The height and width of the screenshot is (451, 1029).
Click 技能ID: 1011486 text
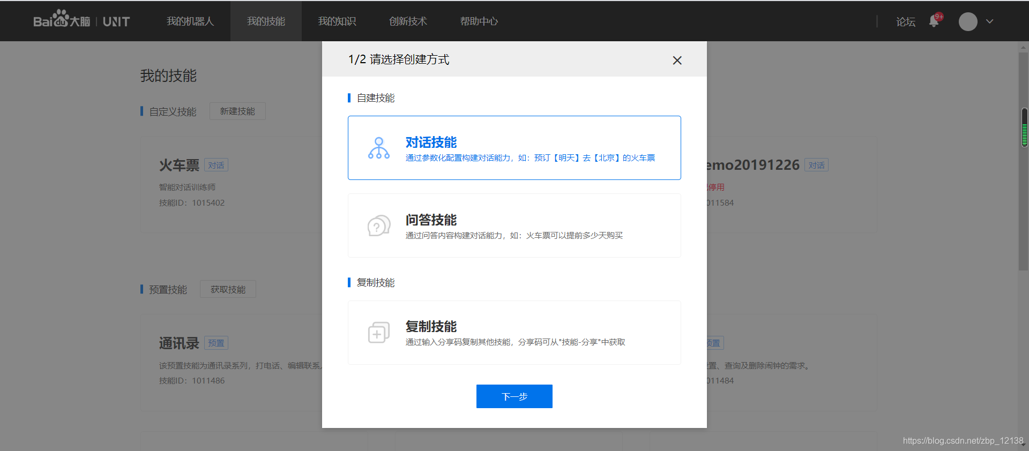pos(192,381)
